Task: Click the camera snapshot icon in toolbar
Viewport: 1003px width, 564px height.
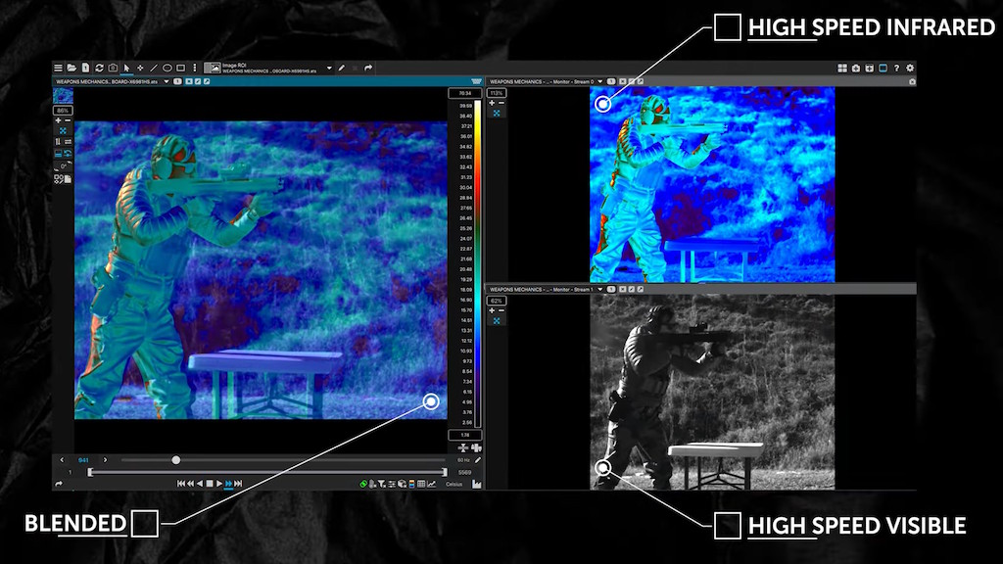Action: tap(114, 68)
